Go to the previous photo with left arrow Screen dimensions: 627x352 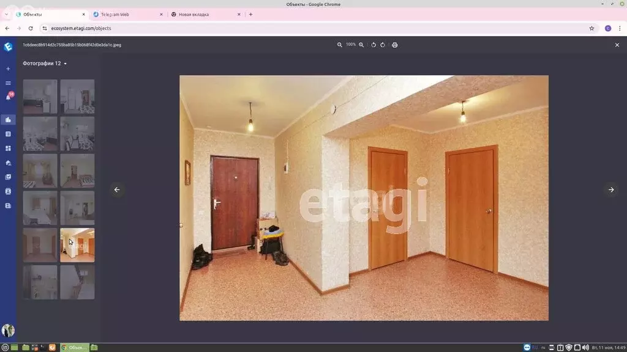pos(117,189)
